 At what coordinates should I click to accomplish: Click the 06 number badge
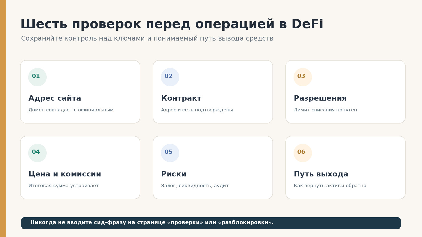click(303, 153)
